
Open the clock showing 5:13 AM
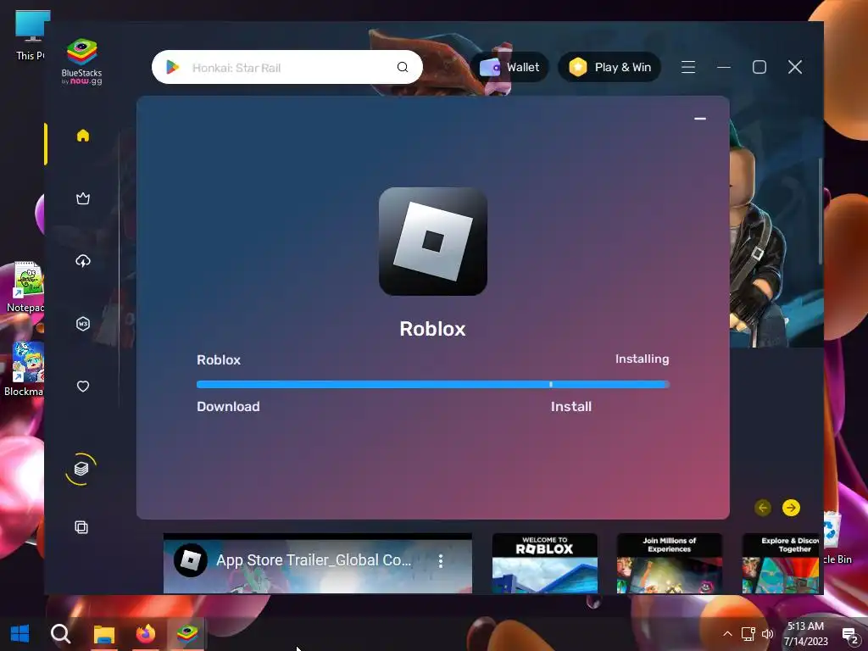pos(805,634)
